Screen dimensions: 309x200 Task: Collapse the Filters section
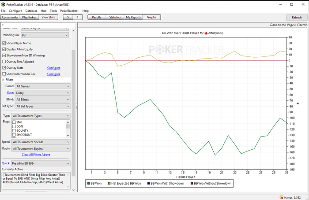3,80
